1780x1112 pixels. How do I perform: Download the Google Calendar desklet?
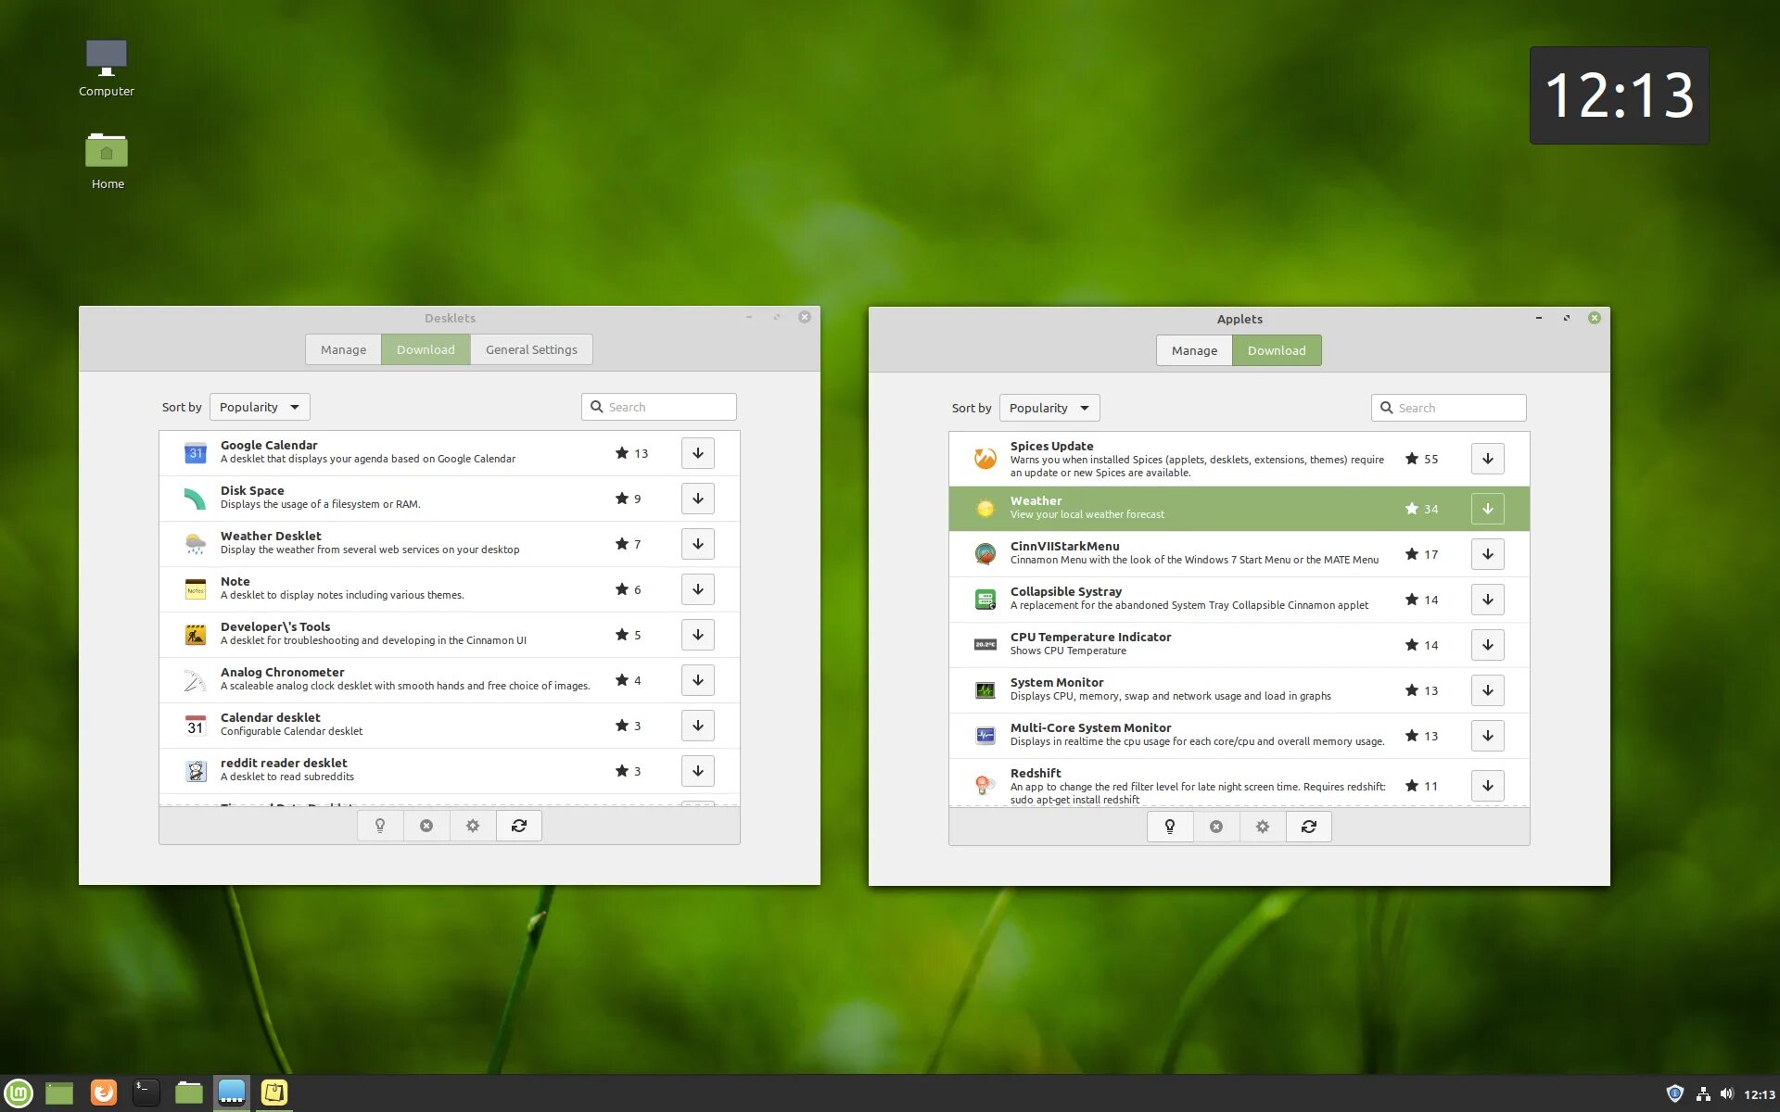(x=697, y=453)
